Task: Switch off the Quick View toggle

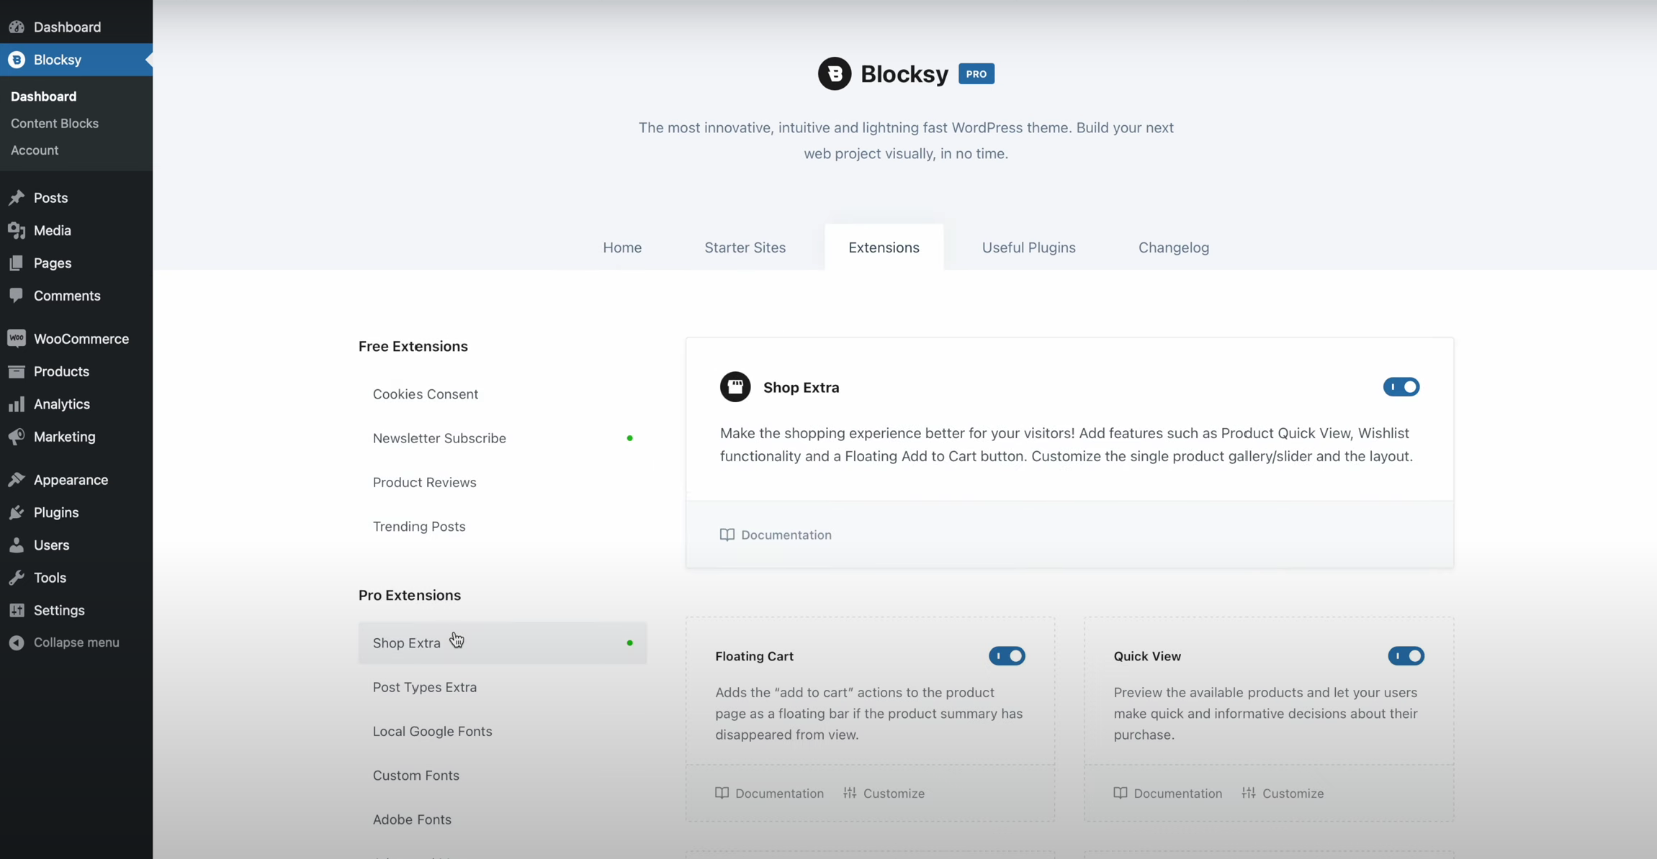Action: [1406, 656]
